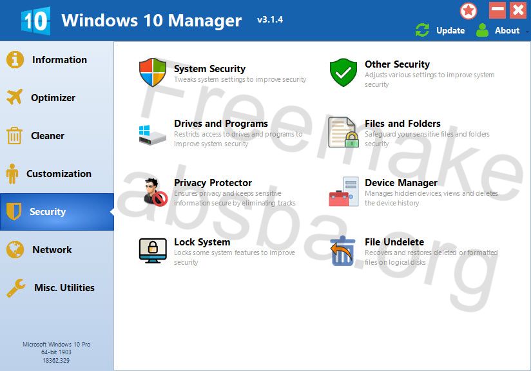
Task: Click the File Undelete recycle bin icon
Action: [343, 251]
